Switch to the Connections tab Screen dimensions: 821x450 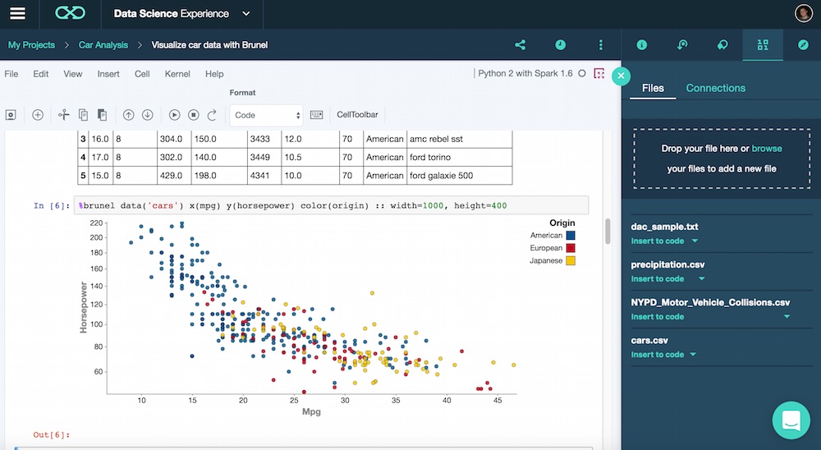715,88
